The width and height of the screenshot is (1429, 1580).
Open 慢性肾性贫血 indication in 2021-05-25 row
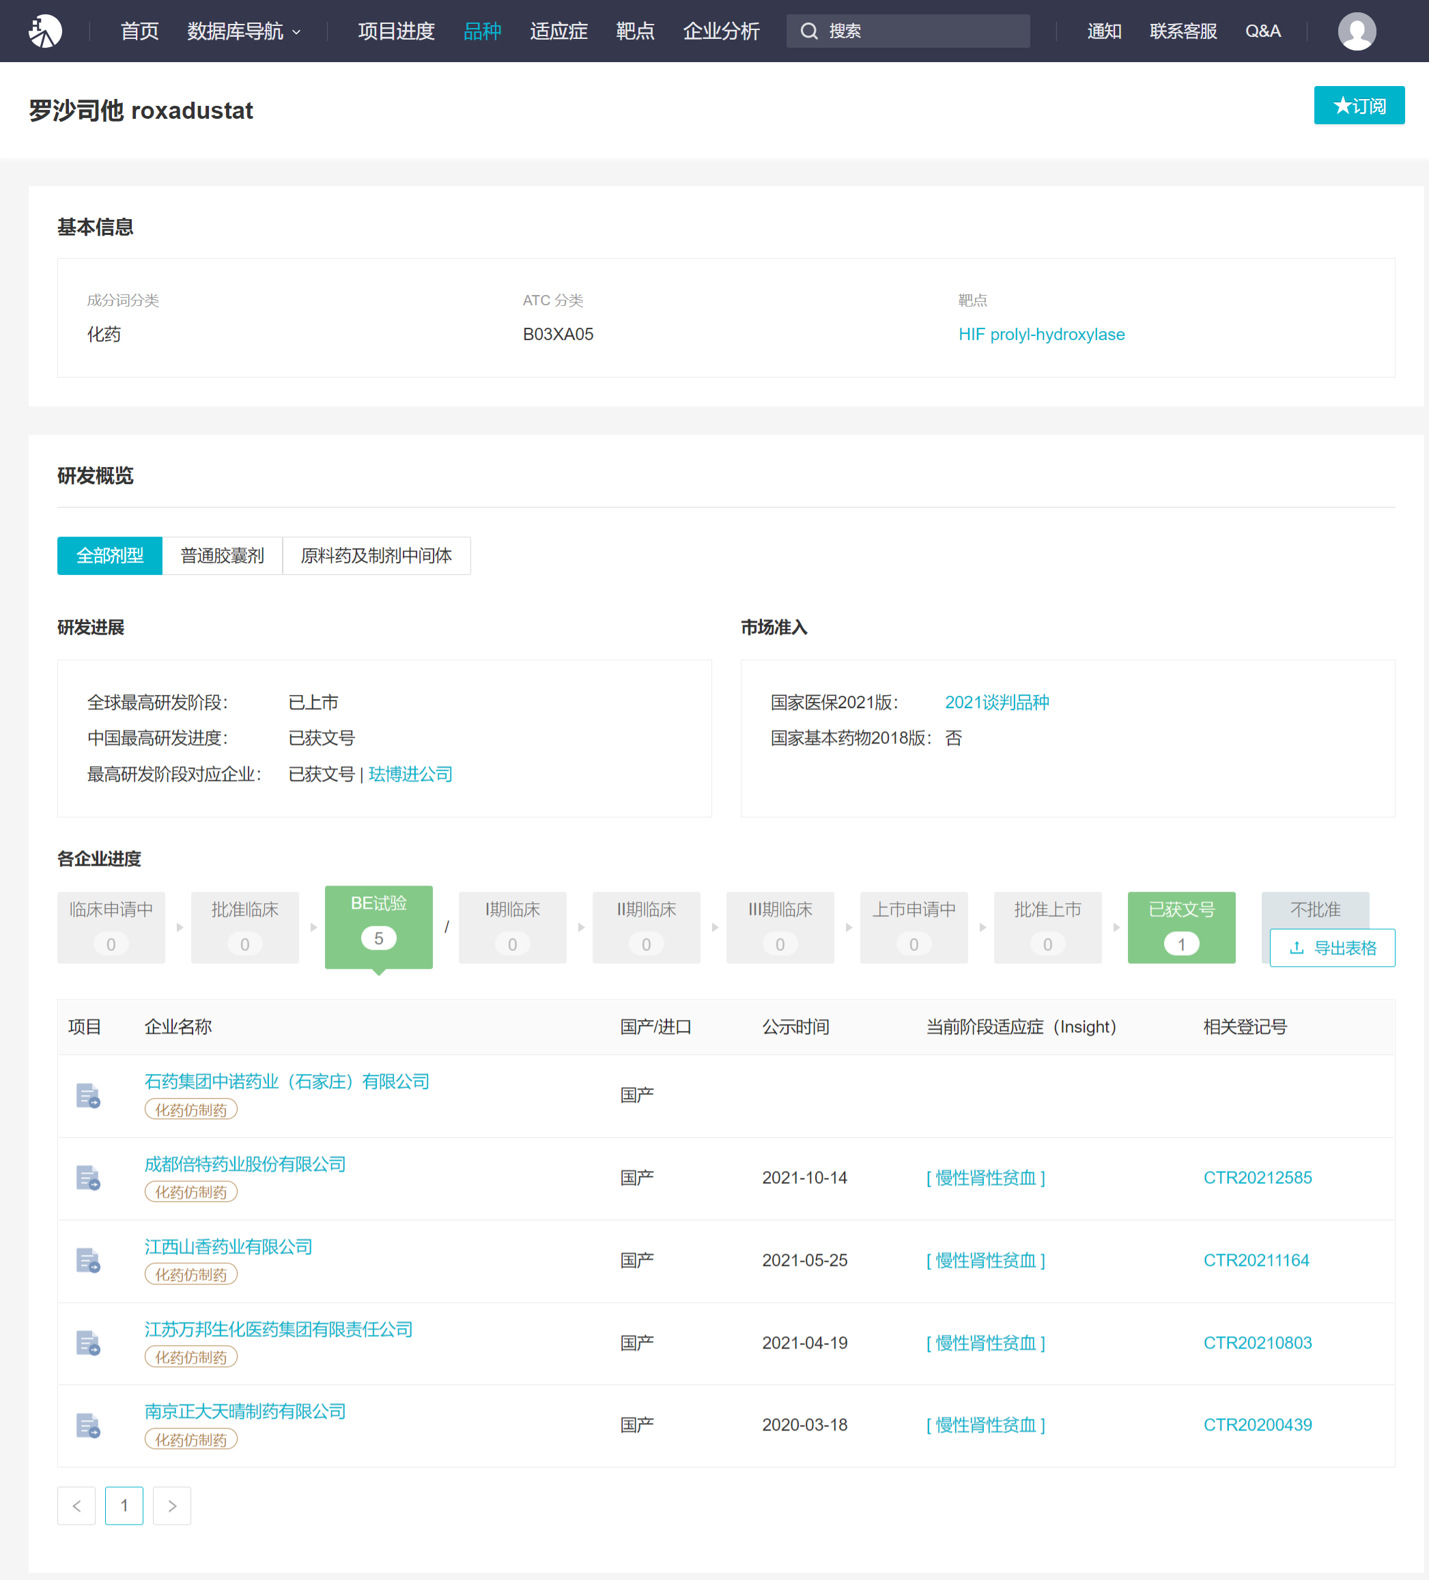(985, 1260)
